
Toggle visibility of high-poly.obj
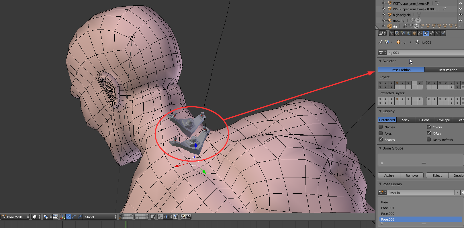[460, 15]
